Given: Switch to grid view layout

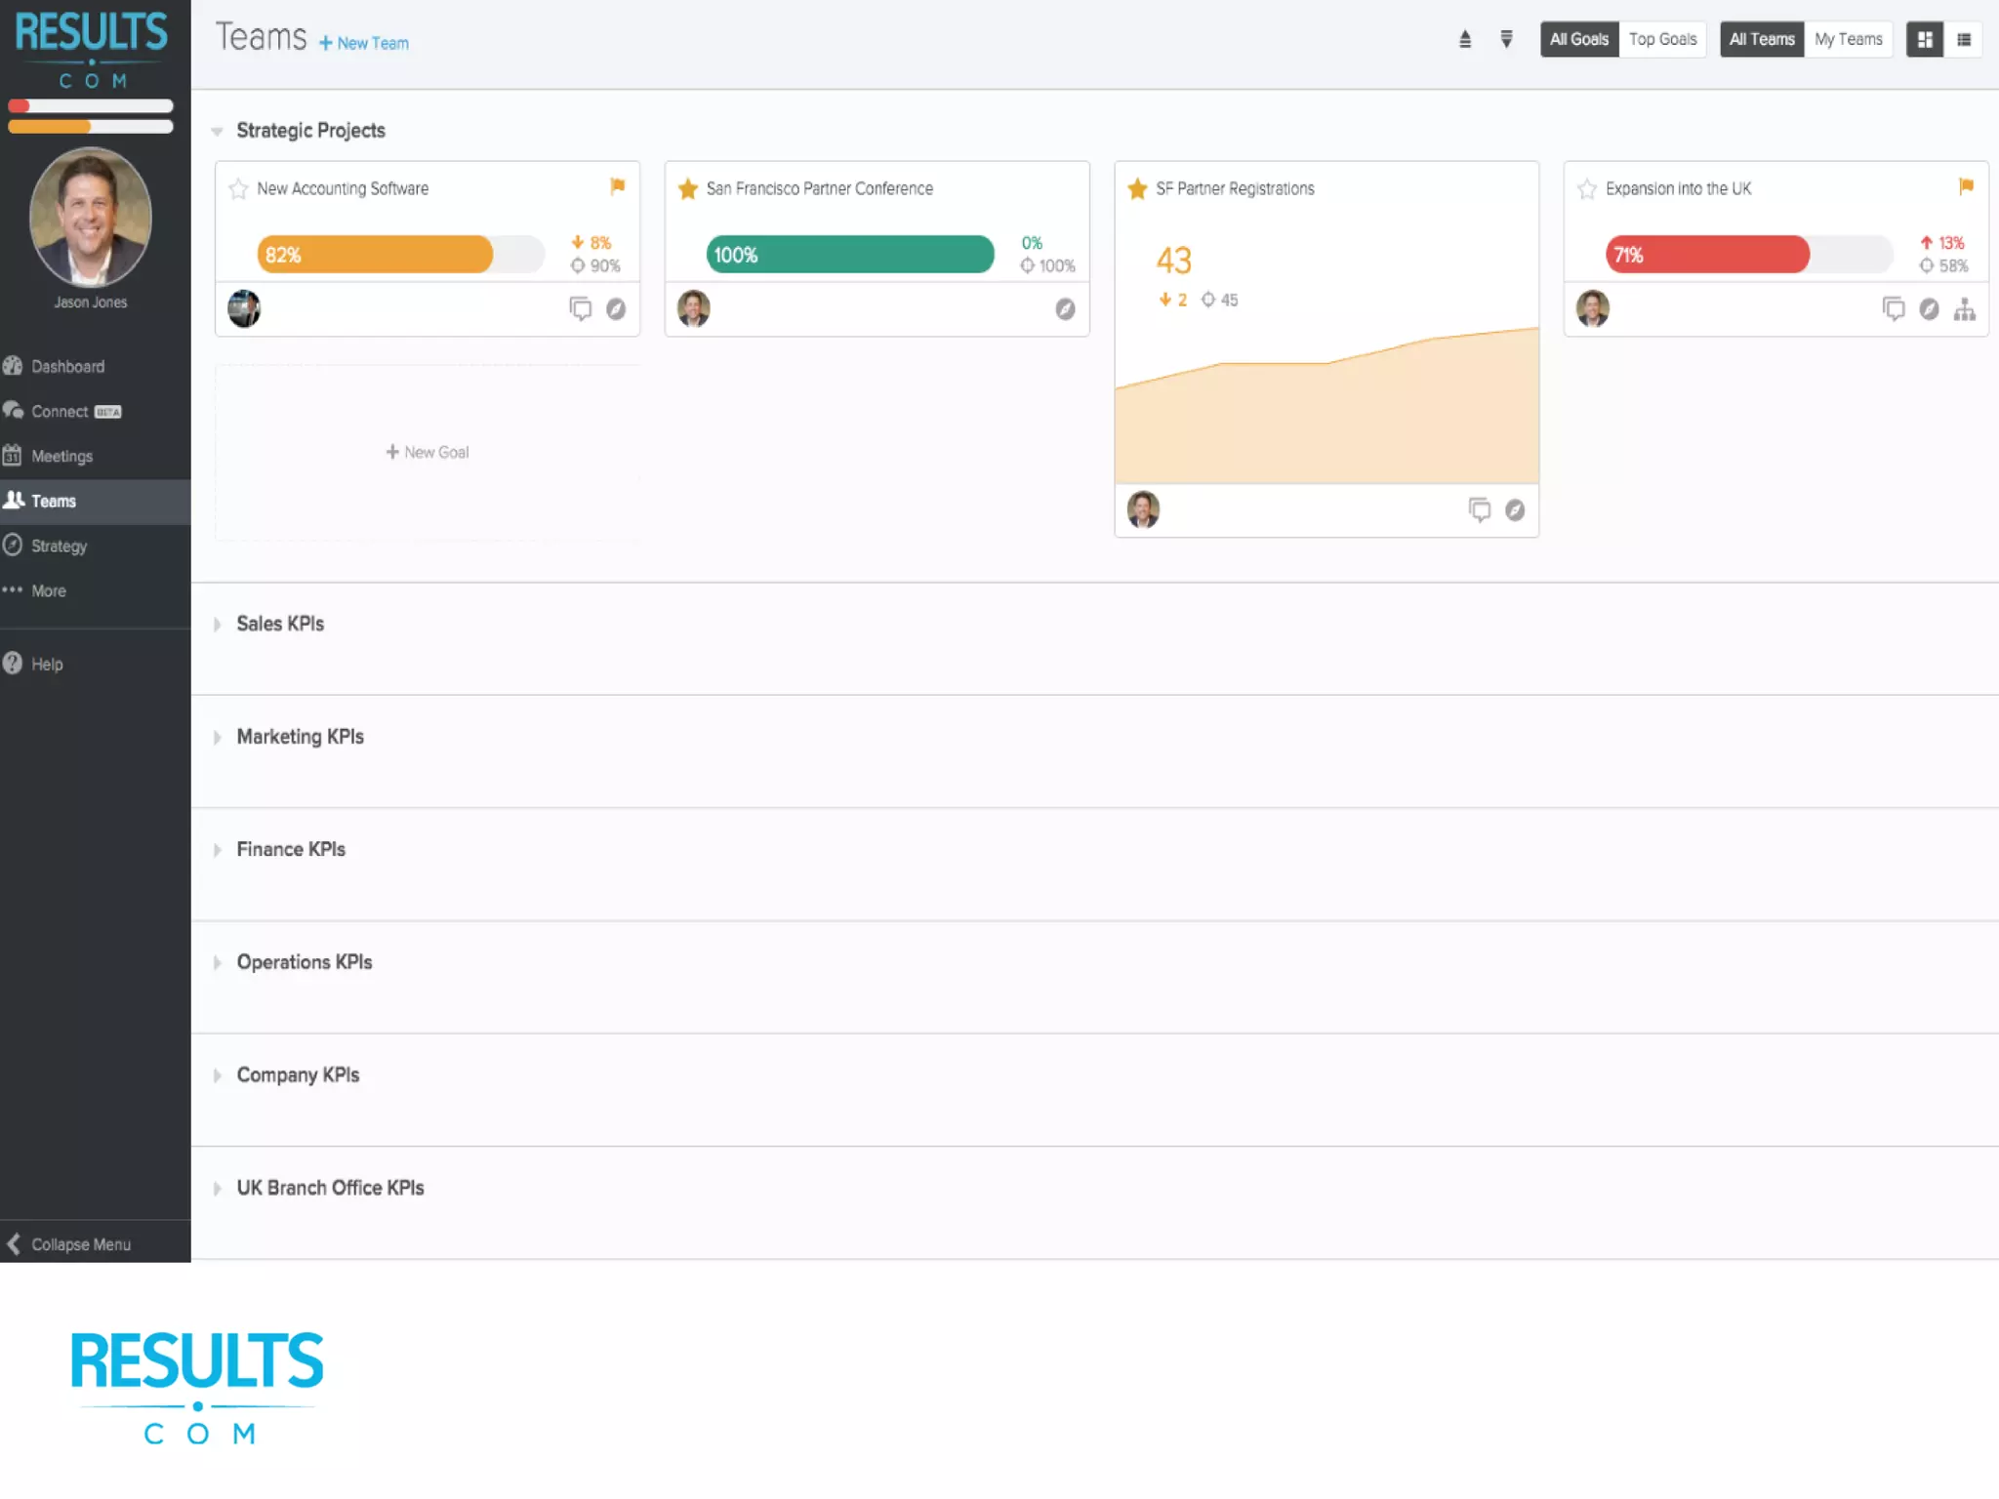Looking at the screenshot, I should click(x=1925, y=40).
